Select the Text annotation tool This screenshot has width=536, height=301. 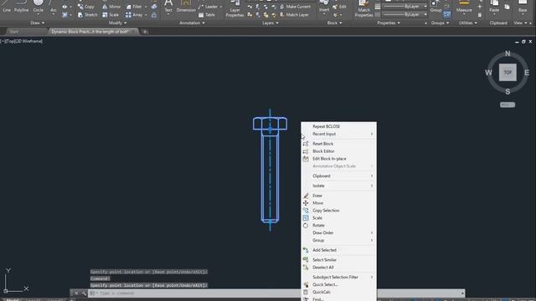(x=168, y=7)
